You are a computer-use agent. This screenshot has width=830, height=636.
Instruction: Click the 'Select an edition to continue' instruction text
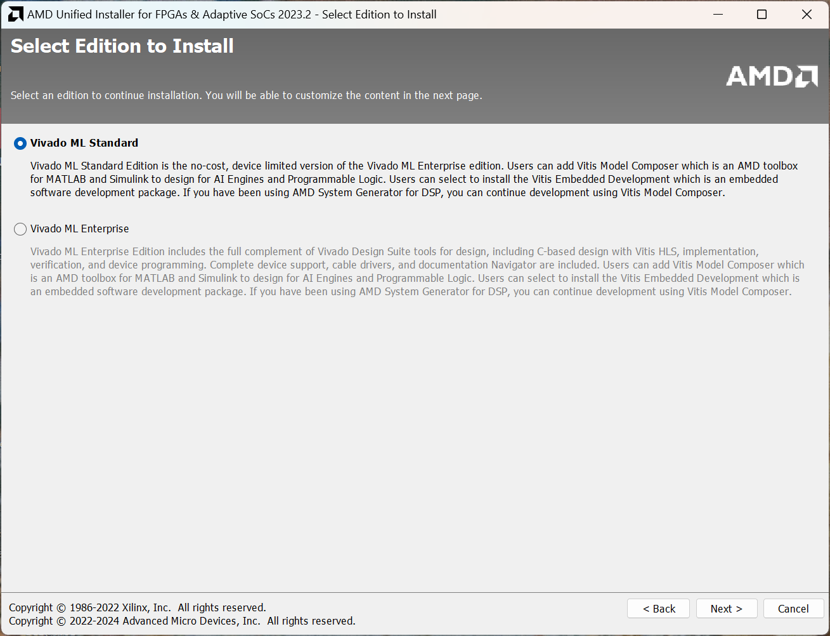(x=246, y=96)
